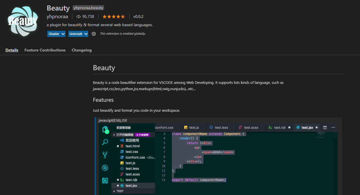Click the Uninstall button

(x=76, y=34)
